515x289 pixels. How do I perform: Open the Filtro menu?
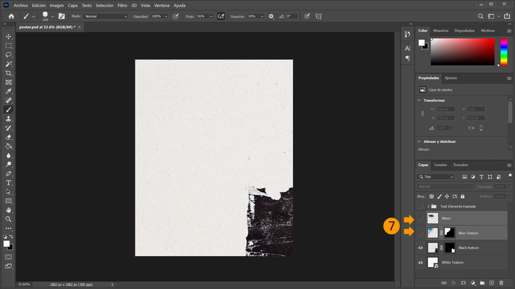122,5
